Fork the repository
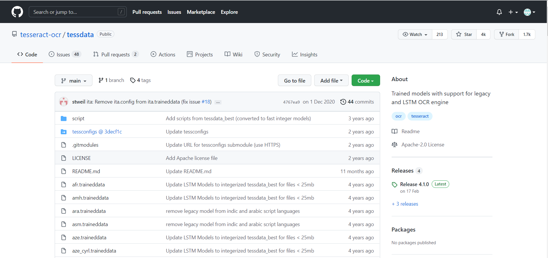Viewport: 548px width, 258px height. coord(507,34)
